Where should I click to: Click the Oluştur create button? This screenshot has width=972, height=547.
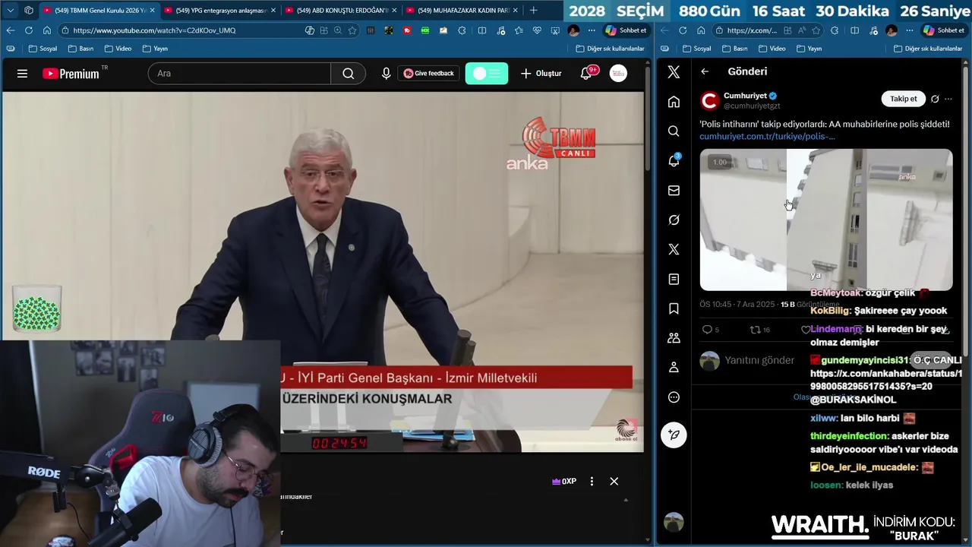coord(541,74)
